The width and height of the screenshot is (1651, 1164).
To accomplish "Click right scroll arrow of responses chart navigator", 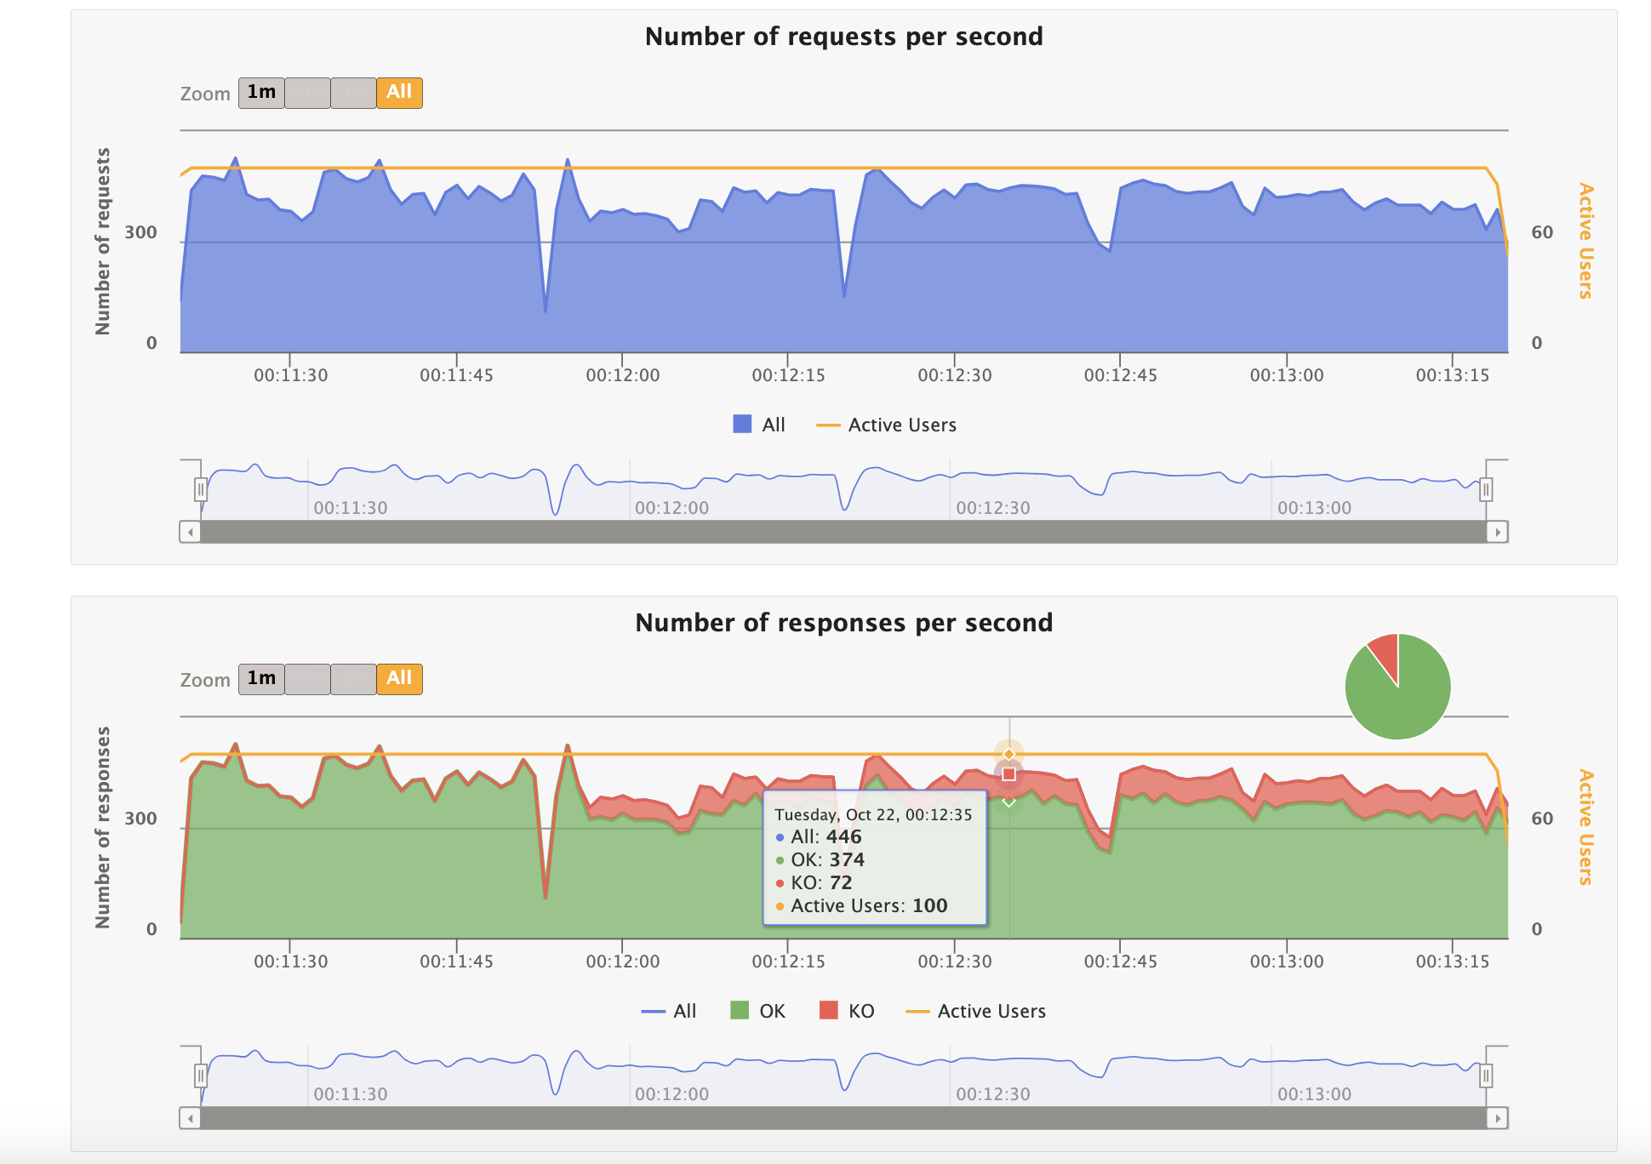I will click(1498, 1118).
